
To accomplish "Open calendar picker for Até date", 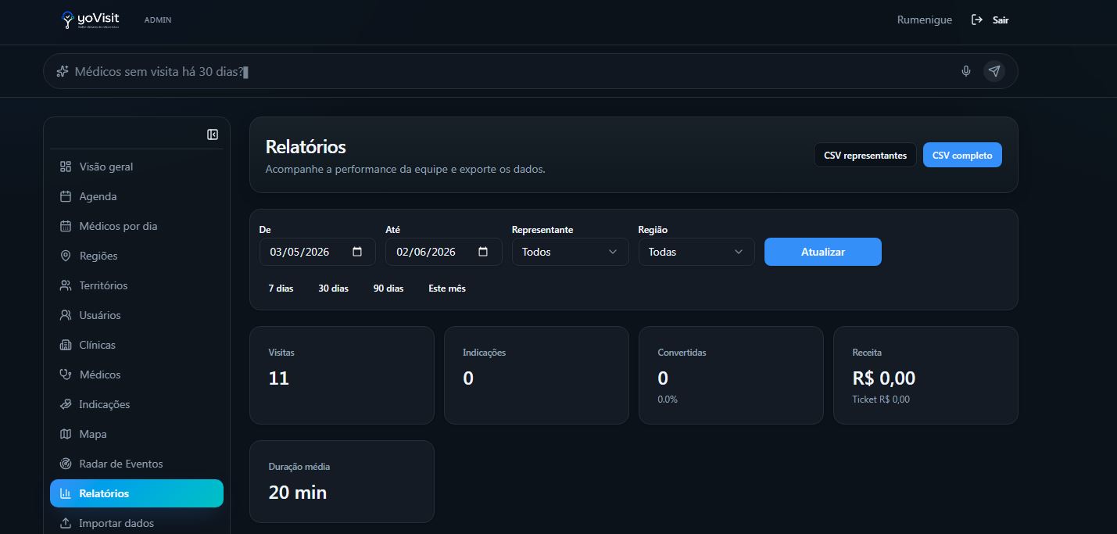I will [x=483, y=252].
